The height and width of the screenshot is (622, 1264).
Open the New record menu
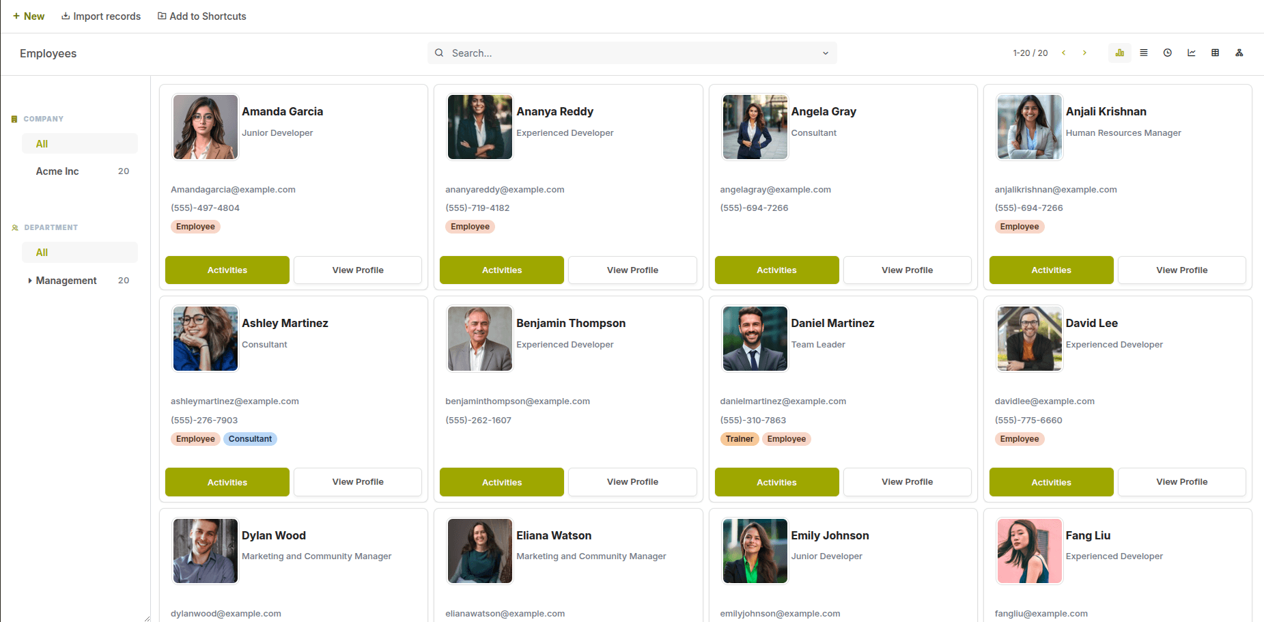[29, 16]
